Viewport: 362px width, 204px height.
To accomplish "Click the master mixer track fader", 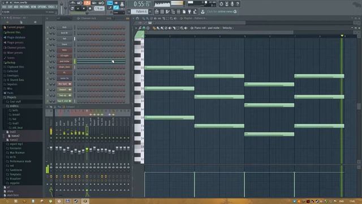I will 51,148.
